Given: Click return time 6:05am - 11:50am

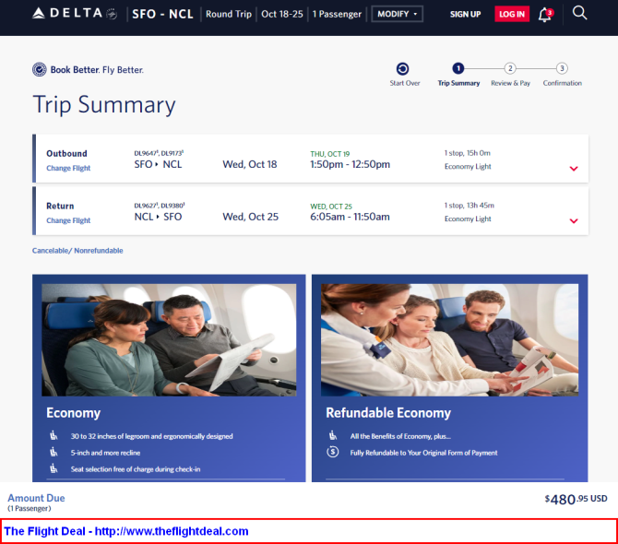Looking at the screenshot, I should (350, 217).
